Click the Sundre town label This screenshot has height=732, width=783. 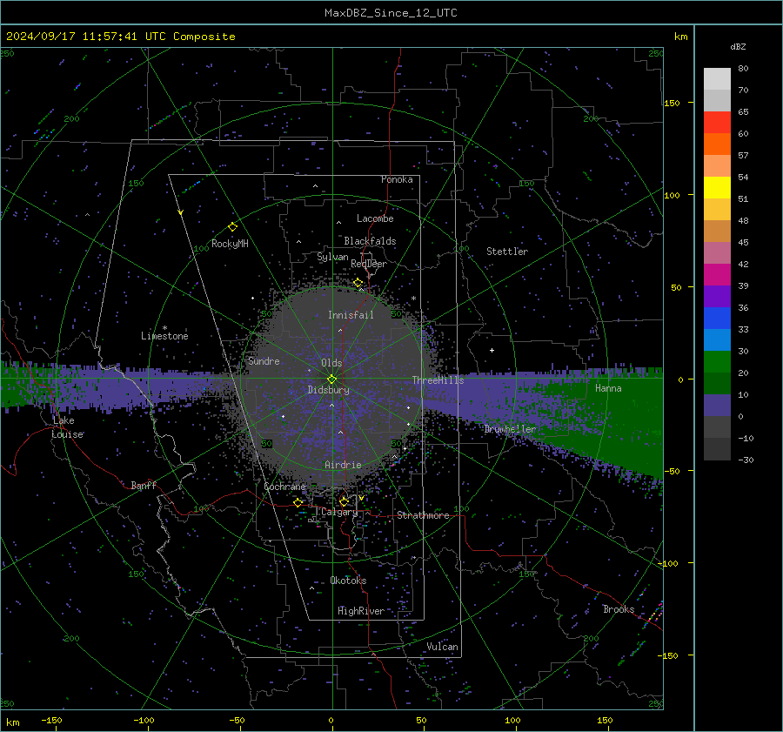click(x=264, y=360)
